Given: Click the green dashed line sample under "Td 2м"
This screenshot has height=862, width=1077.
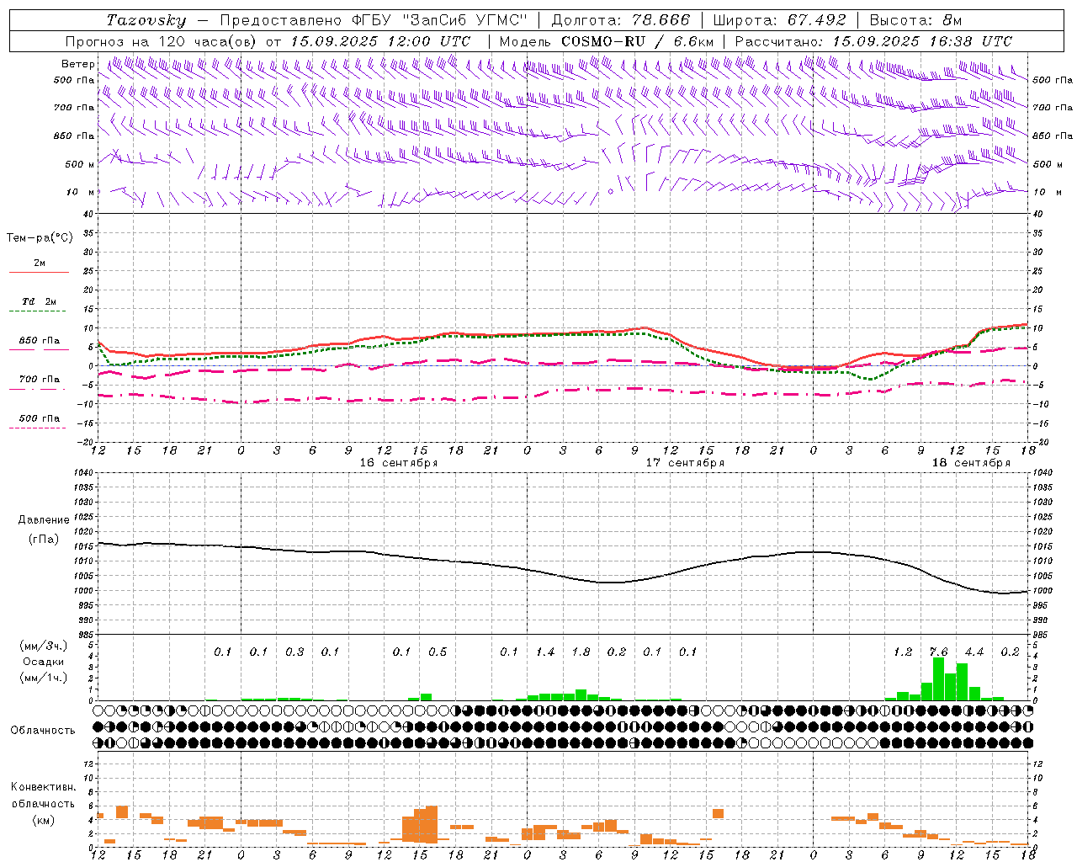Looking at the screenshot, I should tap(37, 311).
